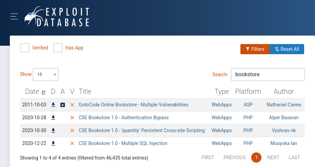
Task: Open the 'quantity' Persistent Cross-site Scripting entry
Action: (142, 130)
